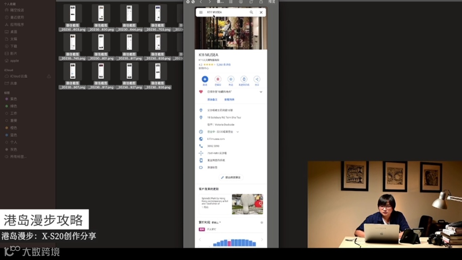Clear the K11 MUSEA search with the X icon

click(x=261, y=12)
